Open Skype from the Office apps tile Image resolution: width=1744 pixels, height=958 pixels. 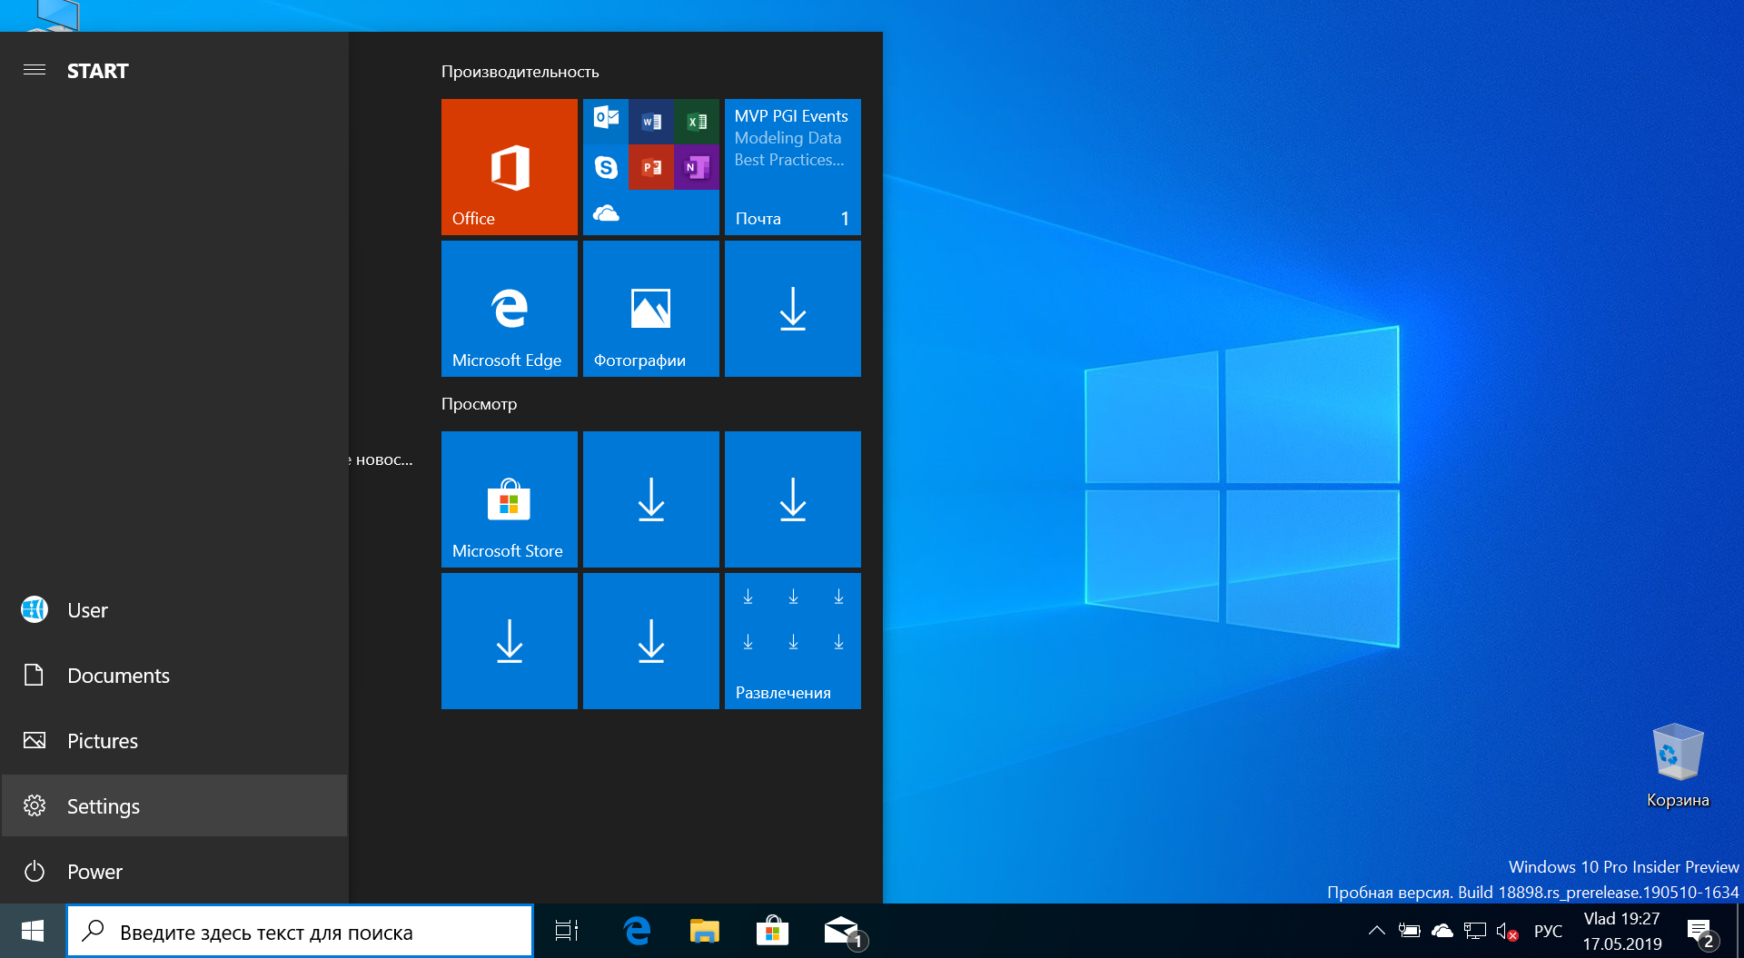[x=606, y=167]
